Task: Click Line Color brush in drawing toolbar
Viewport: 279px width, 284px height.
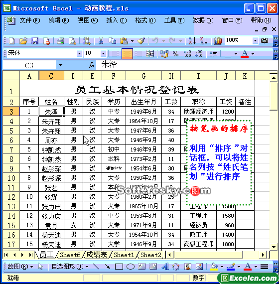Action: click(231, 267)
